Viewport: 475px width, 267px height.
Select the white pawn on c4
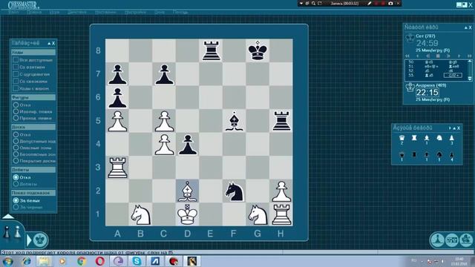click(164, 145)
